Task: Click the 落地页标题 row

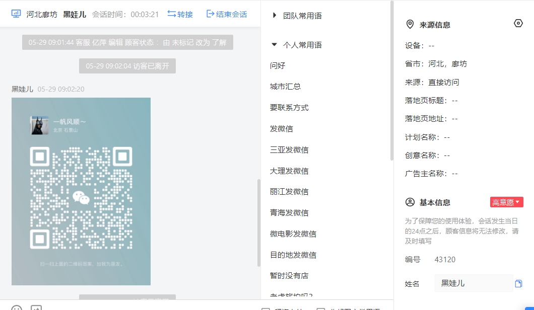Action: click(x=432, y=100)
